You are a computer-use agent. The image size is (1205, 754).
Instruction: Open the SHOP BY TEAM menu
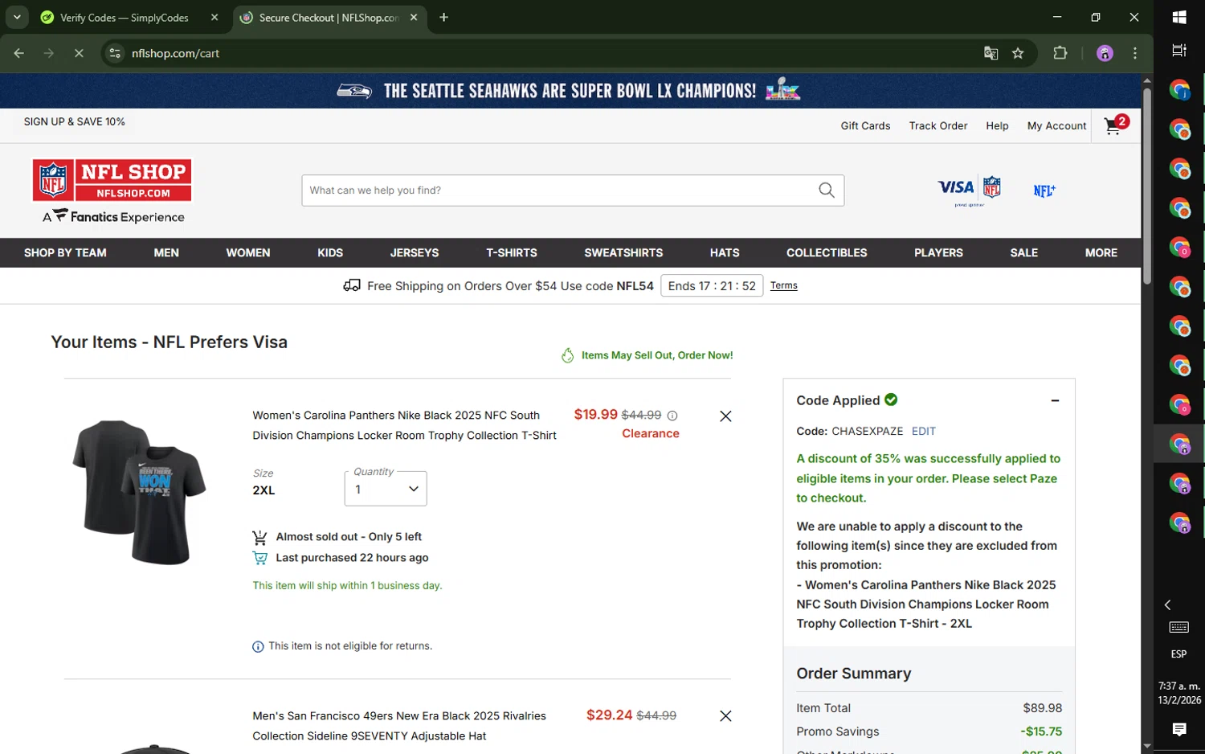click(65, 252)
